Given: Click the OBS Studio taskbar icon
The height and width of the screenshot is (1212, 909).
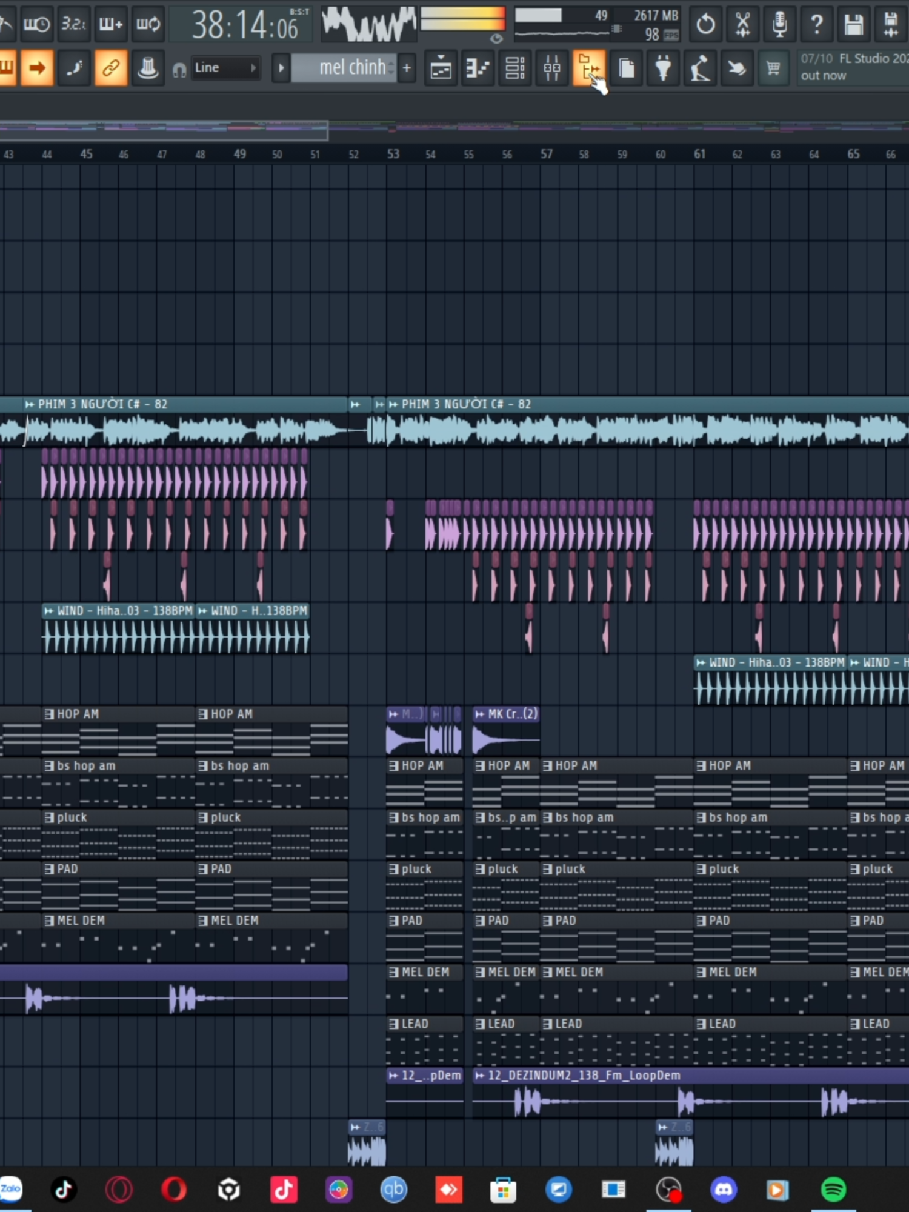Looking at the screenshot, I should [x=669, y=1190].
